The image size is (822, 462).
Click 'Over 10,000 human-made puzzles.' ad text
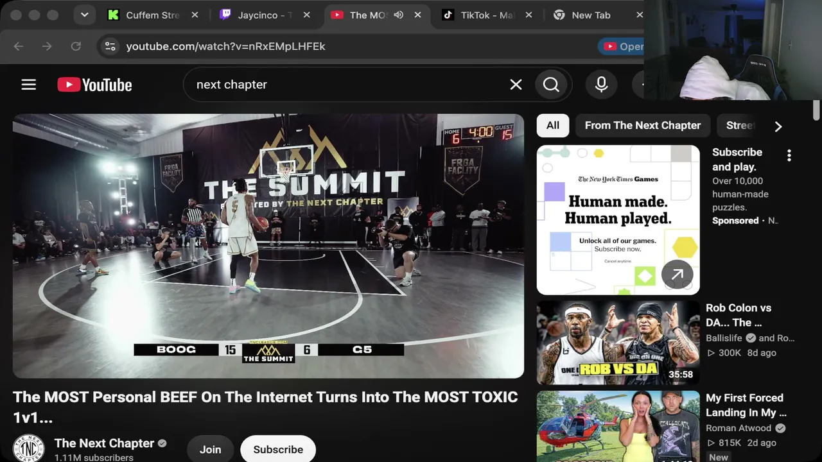740,194
